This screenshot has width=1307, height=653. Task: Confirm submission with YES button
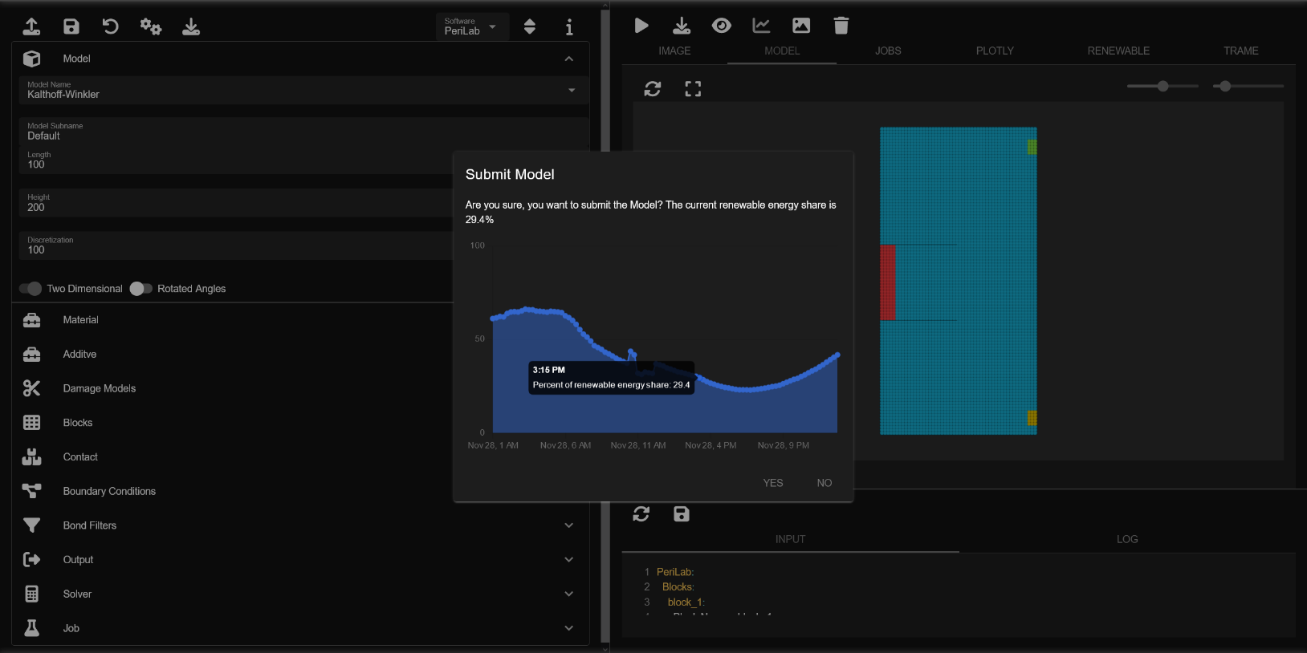pyautogui.click(x=772, y=483)
